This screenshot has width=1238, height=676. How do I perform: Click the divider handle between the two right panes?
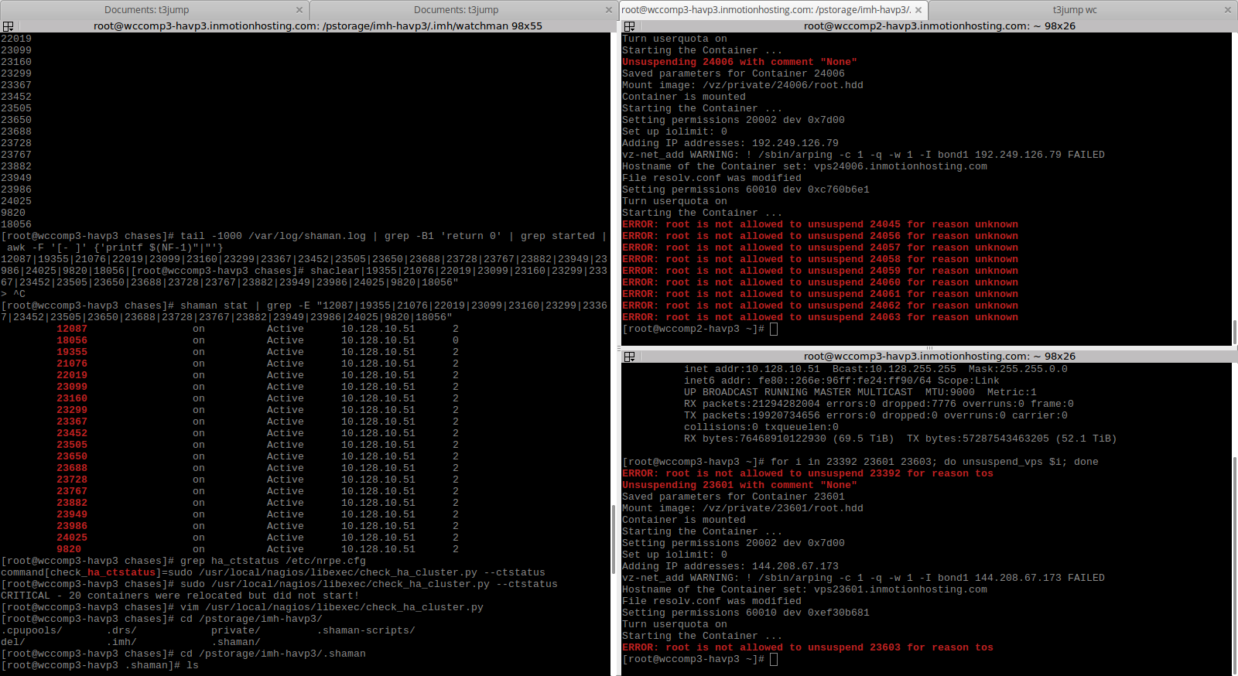929,348
